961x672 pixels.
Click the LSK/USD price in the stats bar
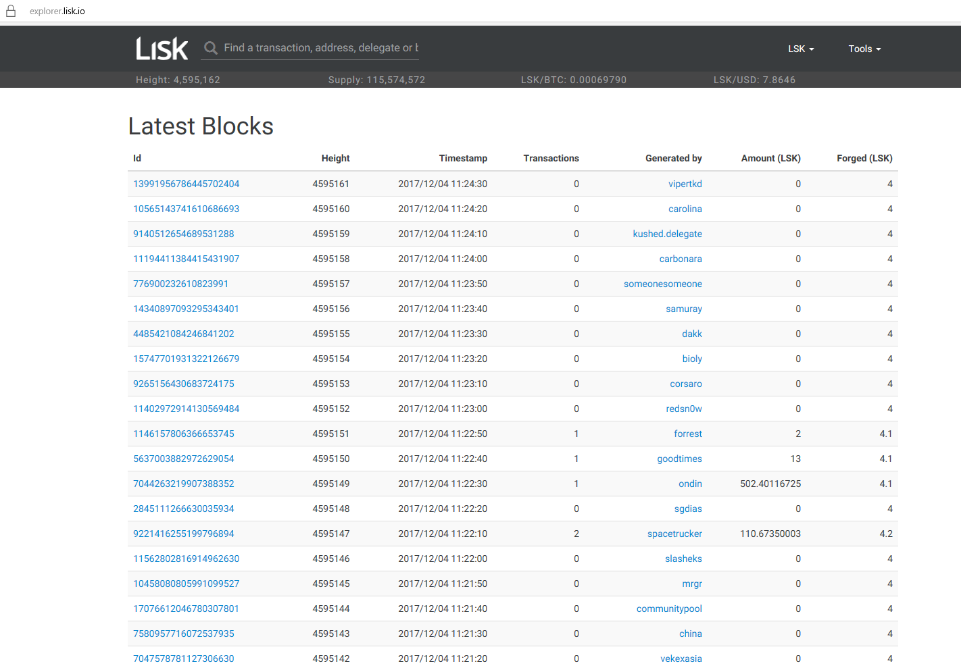point(755,79)
